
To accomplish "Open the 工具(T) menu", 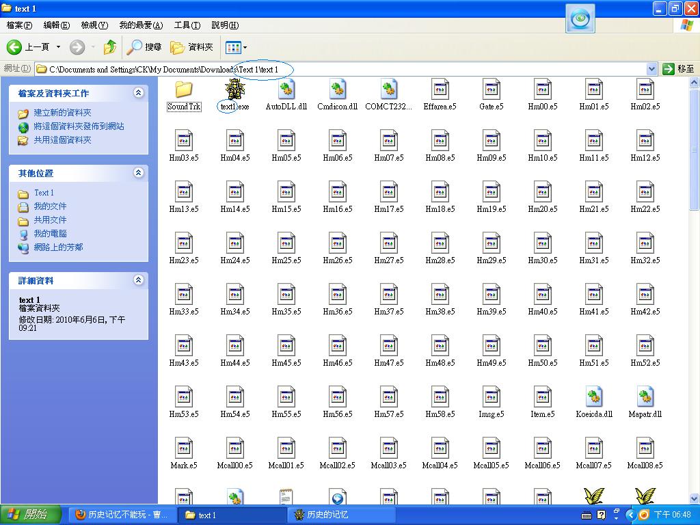I will pyautogui.click(x=187, y=25).
